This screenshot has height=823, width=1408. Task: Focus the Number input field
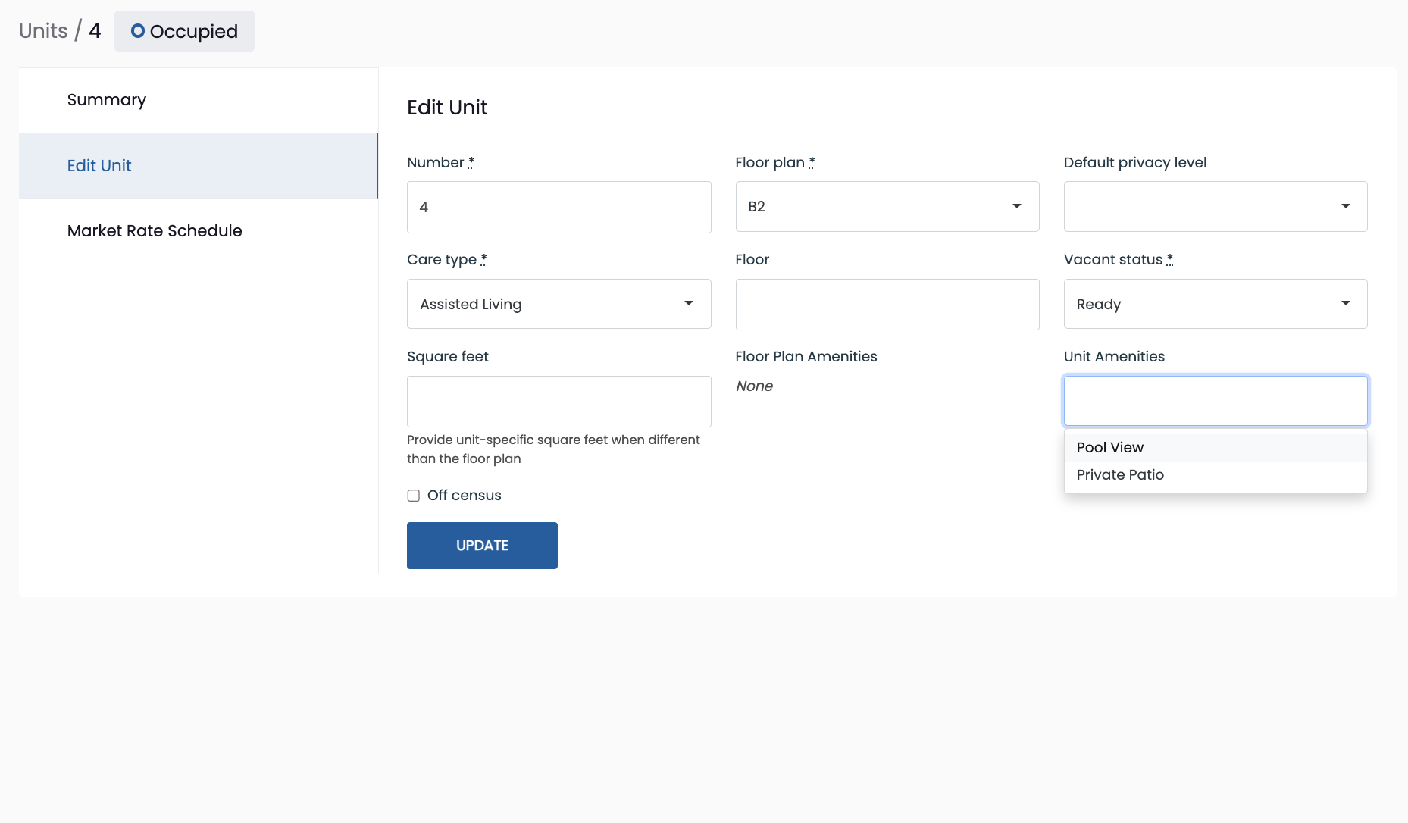[x=559, y=207]
